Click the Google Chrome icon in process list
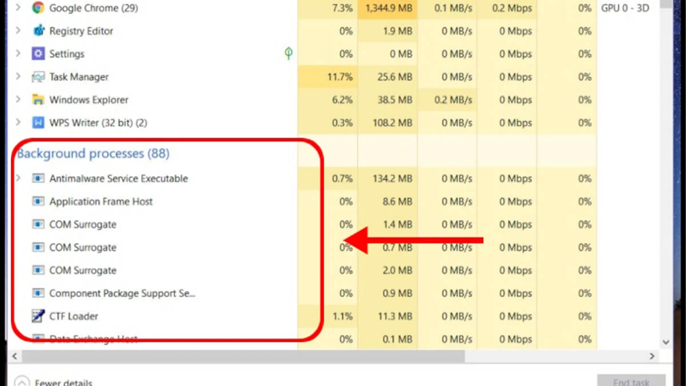686x386 pixels. (x=38, y=8)
